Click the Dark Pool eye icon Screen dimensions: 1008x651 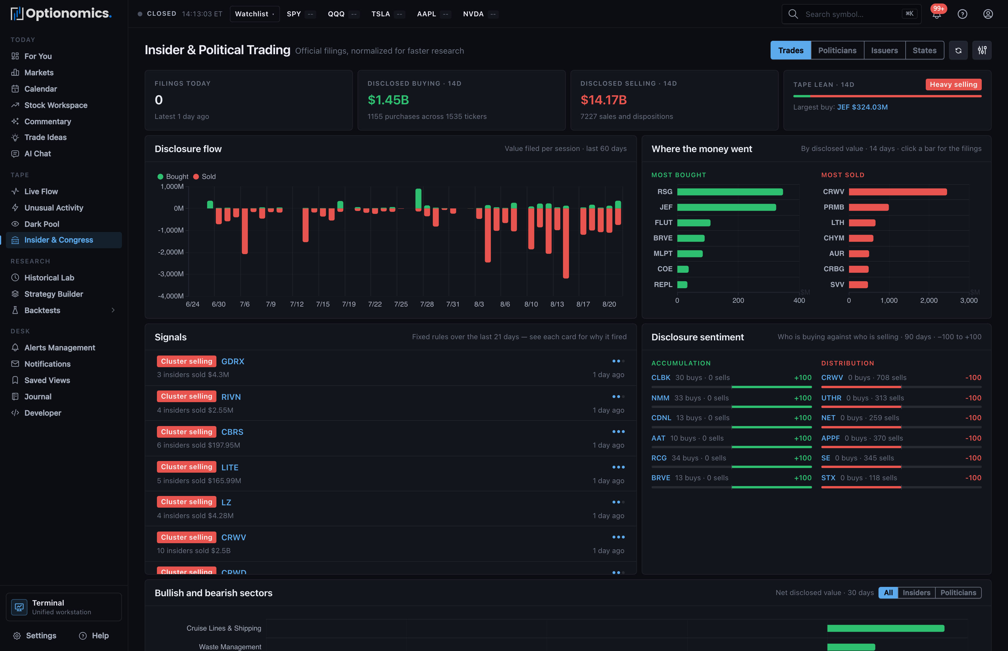coord(15,224)
